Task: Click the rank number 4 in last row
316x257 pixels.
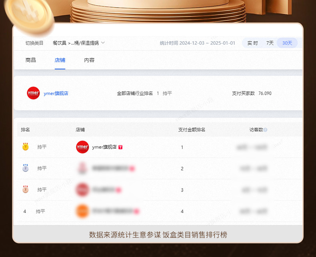Action: coord(24,211)
